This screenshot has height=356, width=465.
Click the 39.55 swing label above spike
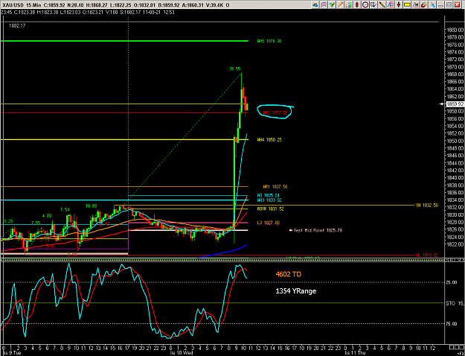[x=234, y=69]
